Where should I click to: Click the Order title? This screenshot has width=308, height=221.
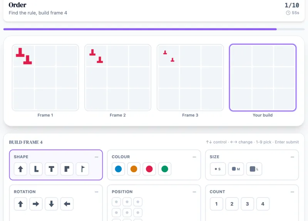pos(17,5)
